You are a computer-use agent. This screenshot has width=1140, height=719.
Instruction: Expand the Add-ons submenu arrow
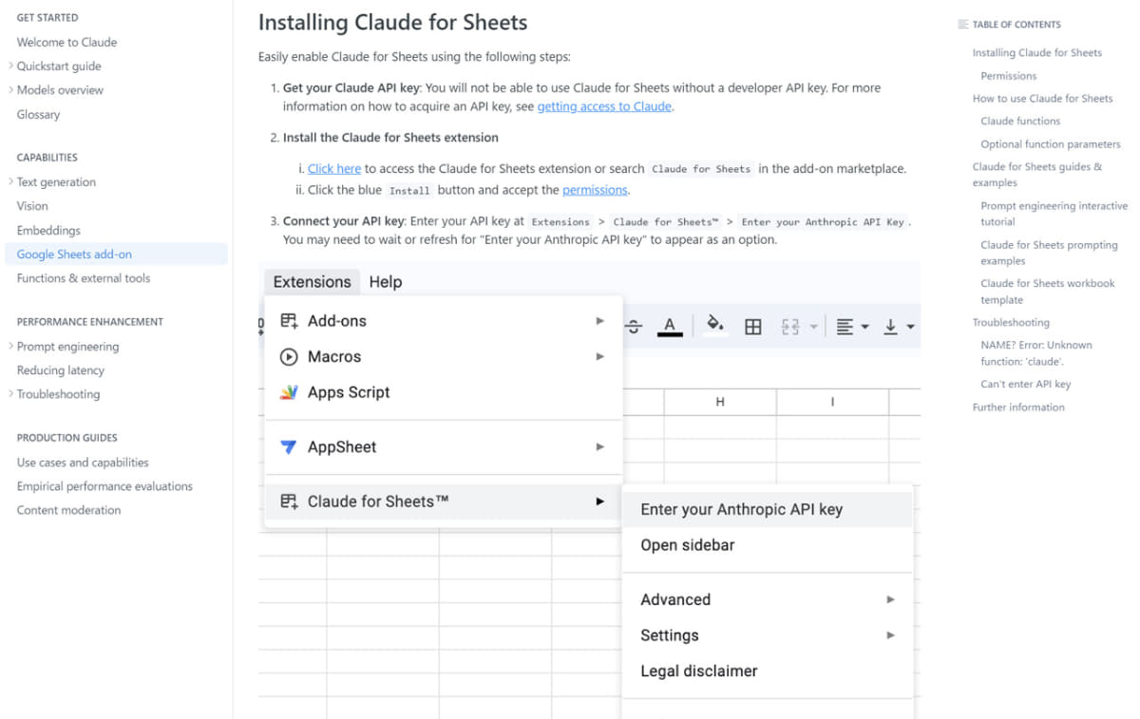599,321
